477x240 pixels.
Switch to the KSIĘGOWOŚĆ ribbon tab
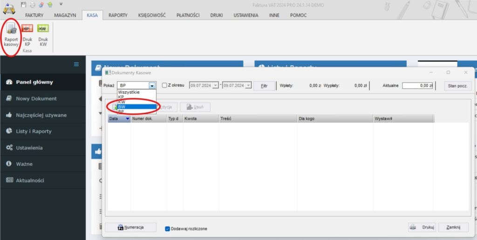pos(152,15)
